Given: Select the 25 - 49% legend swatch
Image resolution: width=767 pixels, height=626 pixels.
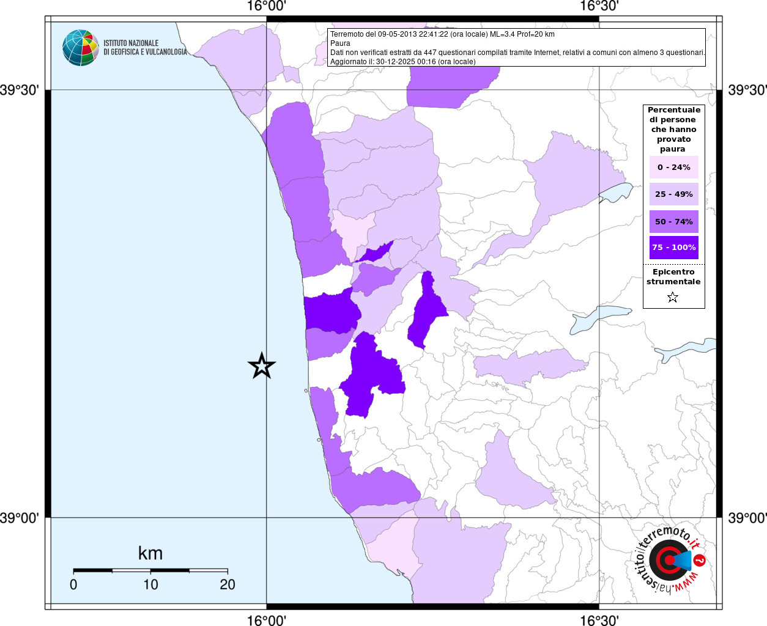Looking at the screenshot, I should (673, 194).
